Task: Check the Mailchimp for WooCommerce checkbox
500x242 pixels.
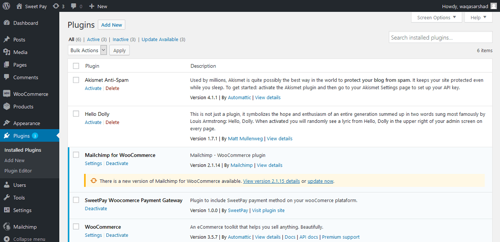Action: coord(76,155)
